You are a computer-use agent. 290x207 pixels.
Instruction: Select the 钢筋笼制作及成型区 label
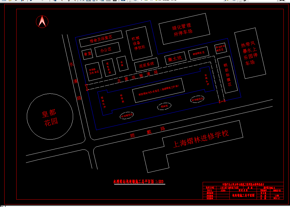point(159,90)
